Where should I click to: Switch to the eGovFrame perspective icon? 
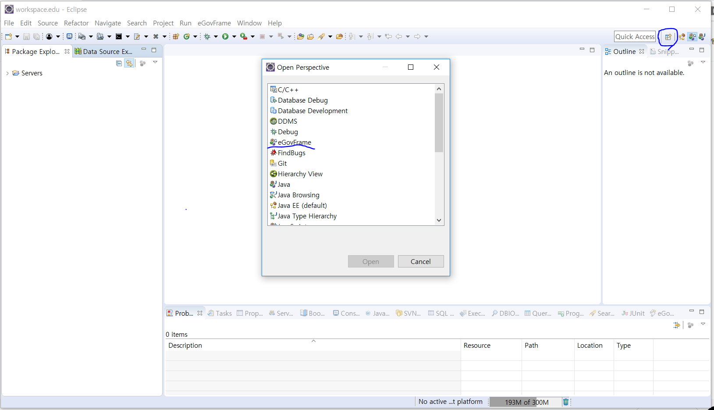[693, 37]
